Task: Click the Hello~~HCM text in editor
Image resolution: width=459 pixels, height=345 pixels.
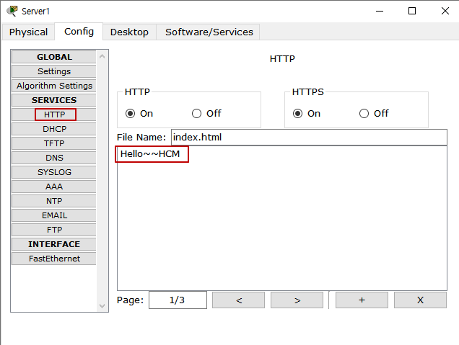Action: tap(150, 153)
